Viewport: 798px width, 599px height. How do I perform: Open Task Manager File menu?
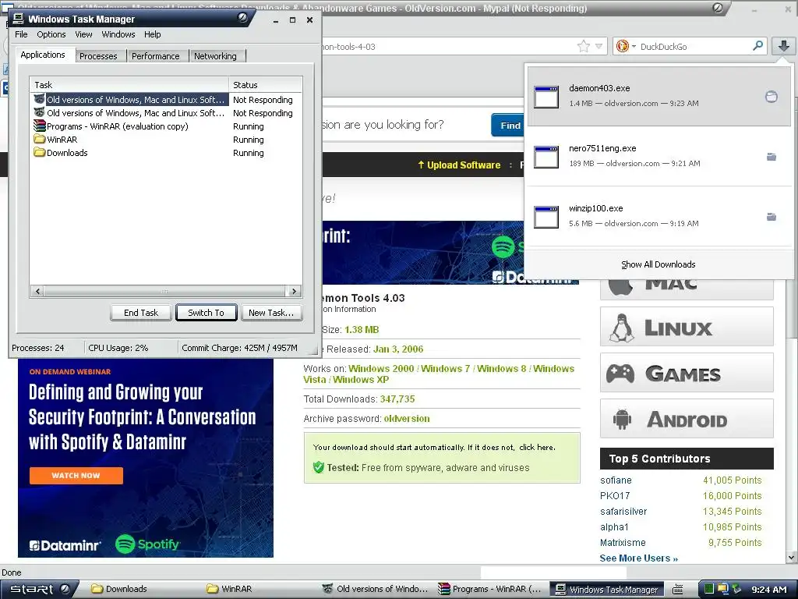pyautogui.click(x=21, y=34)
